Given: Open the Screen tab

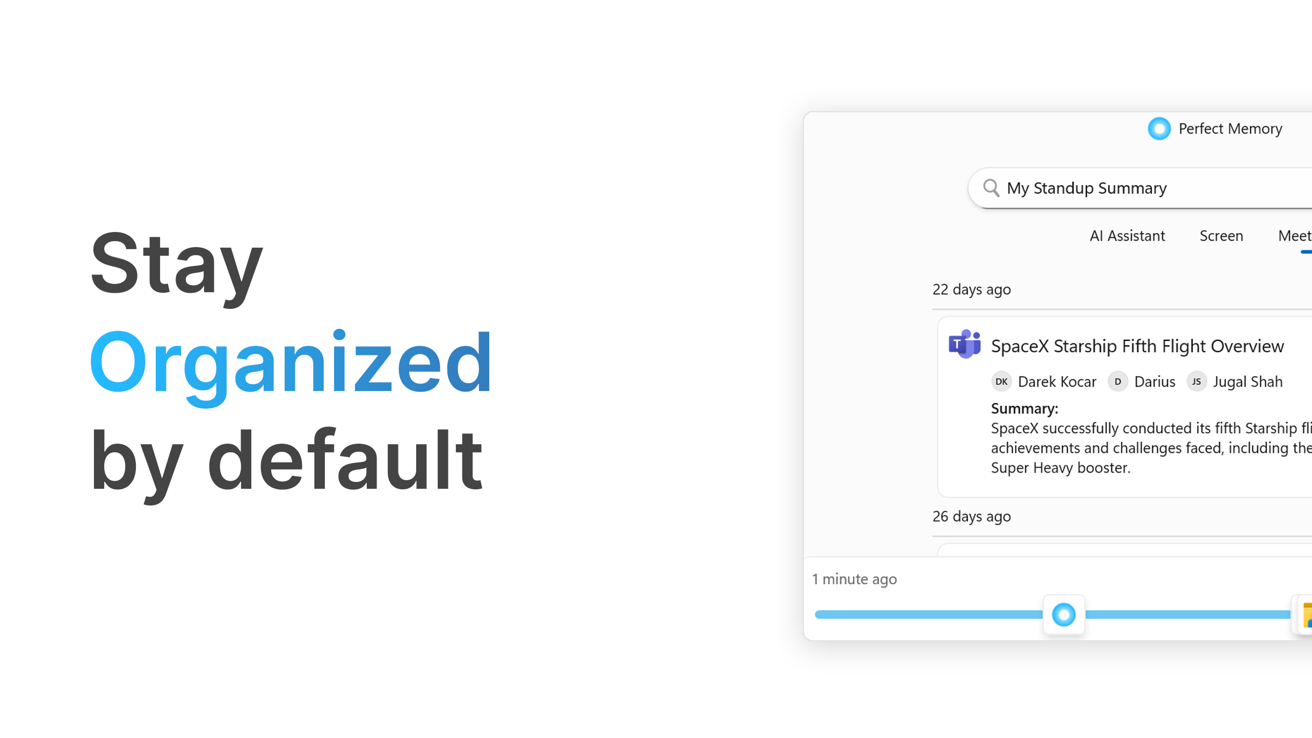Looking at the screenshot, I should (1221, 236).
